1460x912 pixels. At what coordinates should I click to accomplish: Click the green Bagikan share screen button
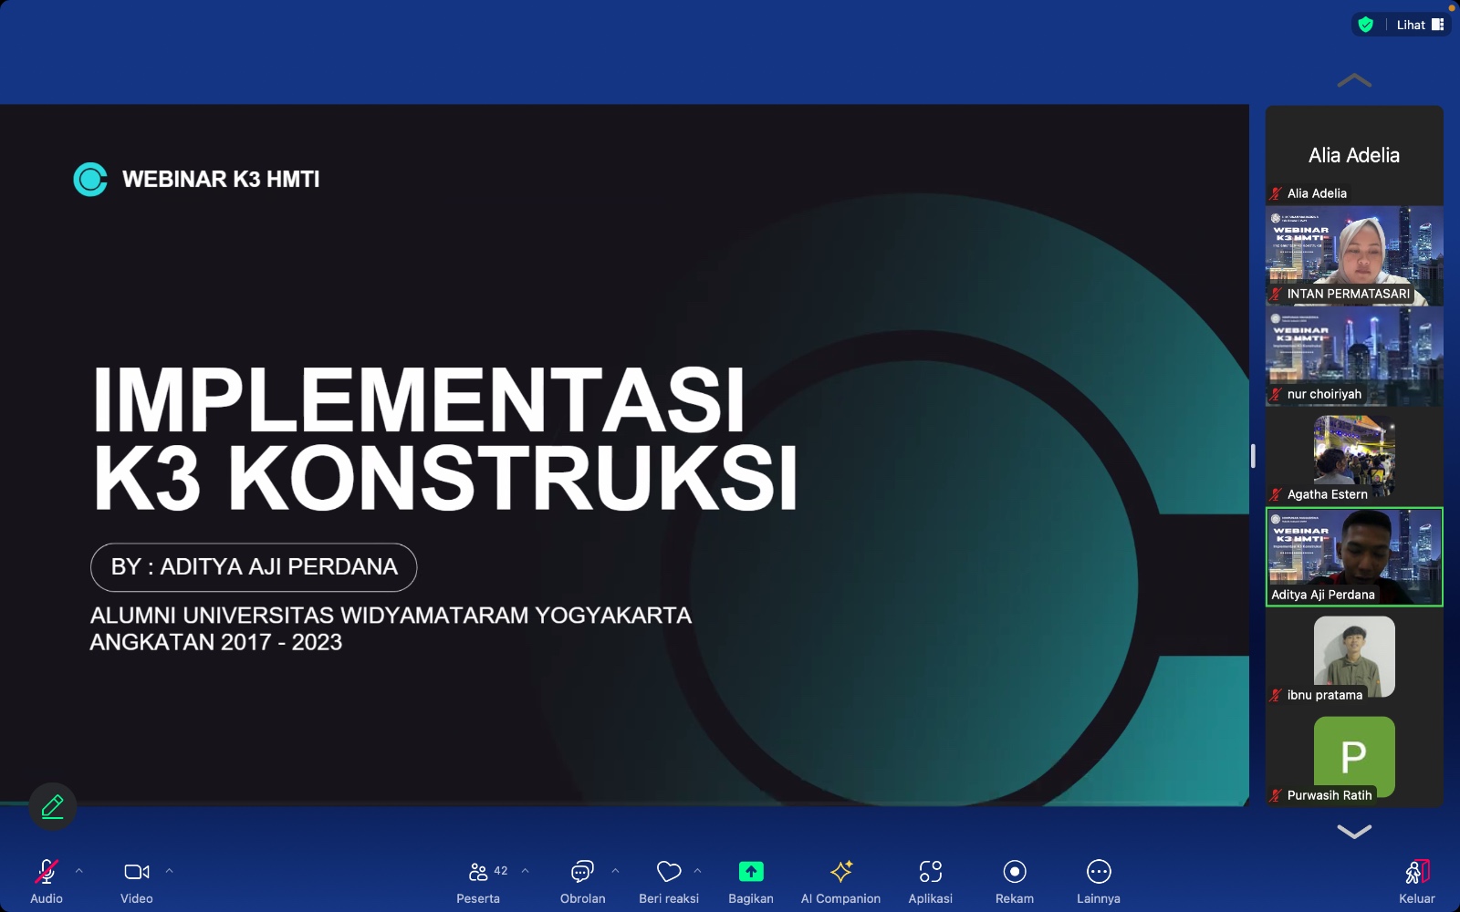point(751,872)
